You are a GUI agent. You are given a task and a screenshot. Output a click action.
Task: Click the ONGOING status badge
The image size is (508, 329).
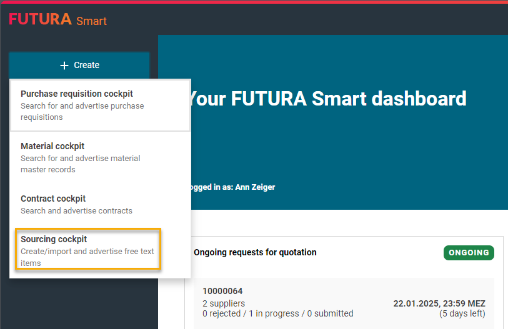469,253
